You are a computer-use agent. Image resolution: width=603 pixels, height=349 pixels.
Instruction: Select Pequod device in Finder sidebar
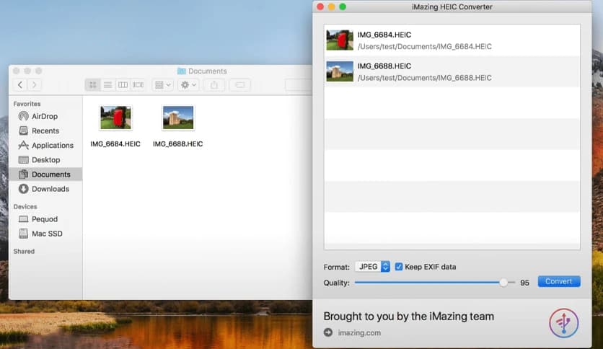pyautogui.click(x=45, y=219)
